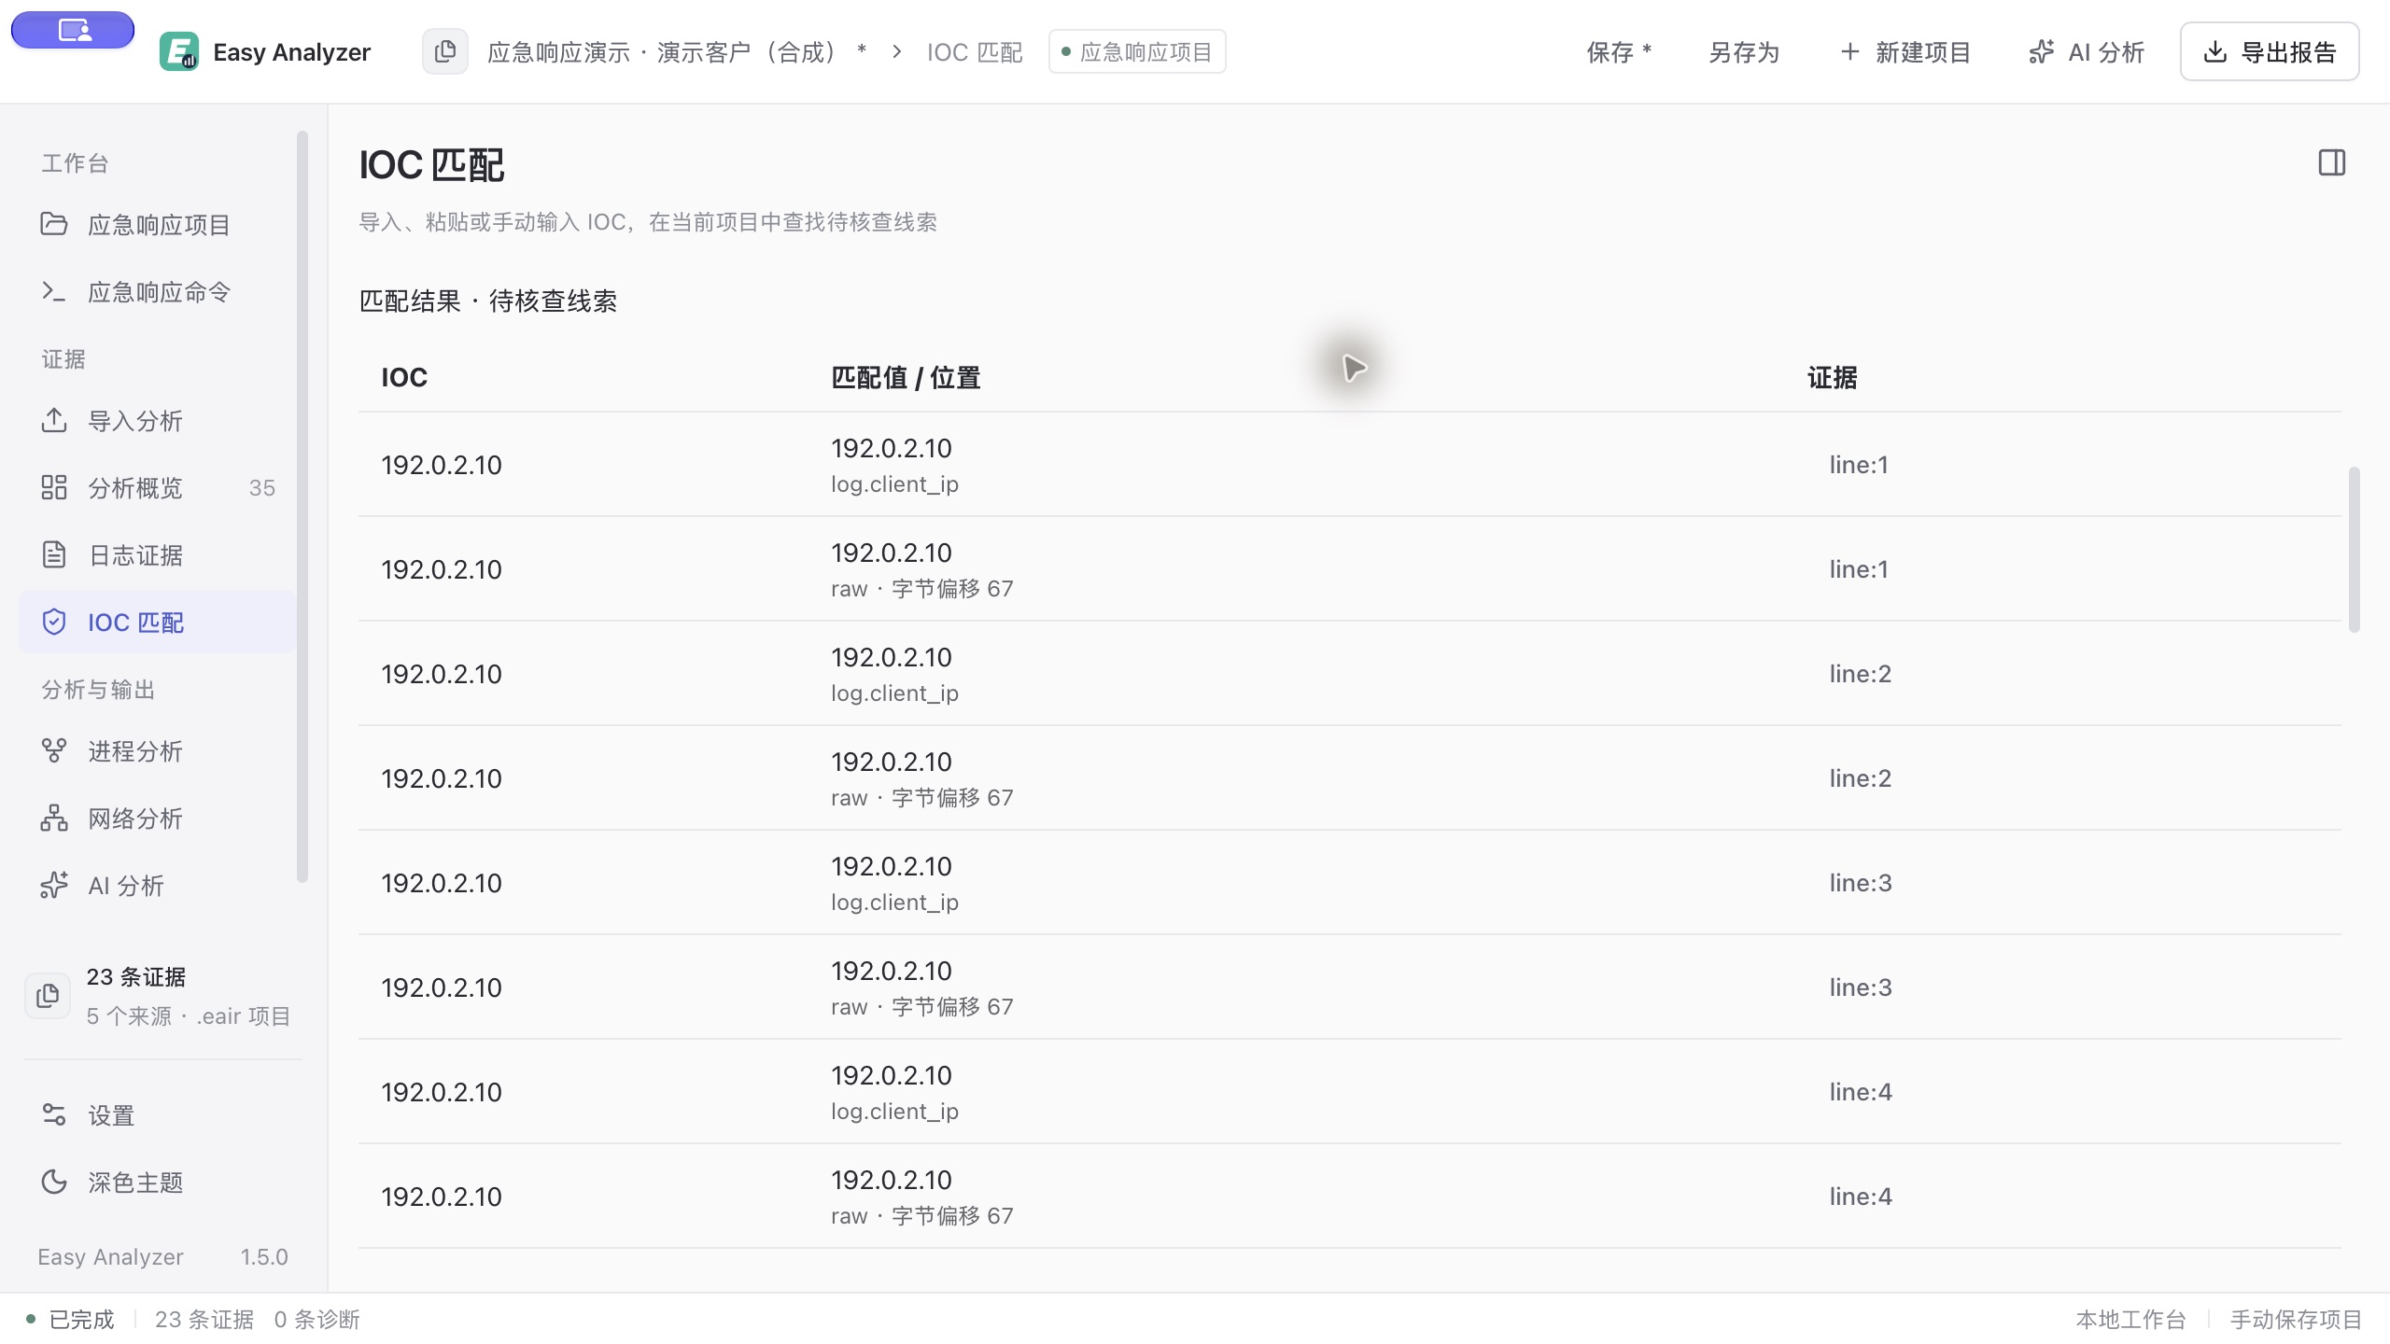
Task: Click the plus icon in 新建项目
Action: pos(1849,51)
